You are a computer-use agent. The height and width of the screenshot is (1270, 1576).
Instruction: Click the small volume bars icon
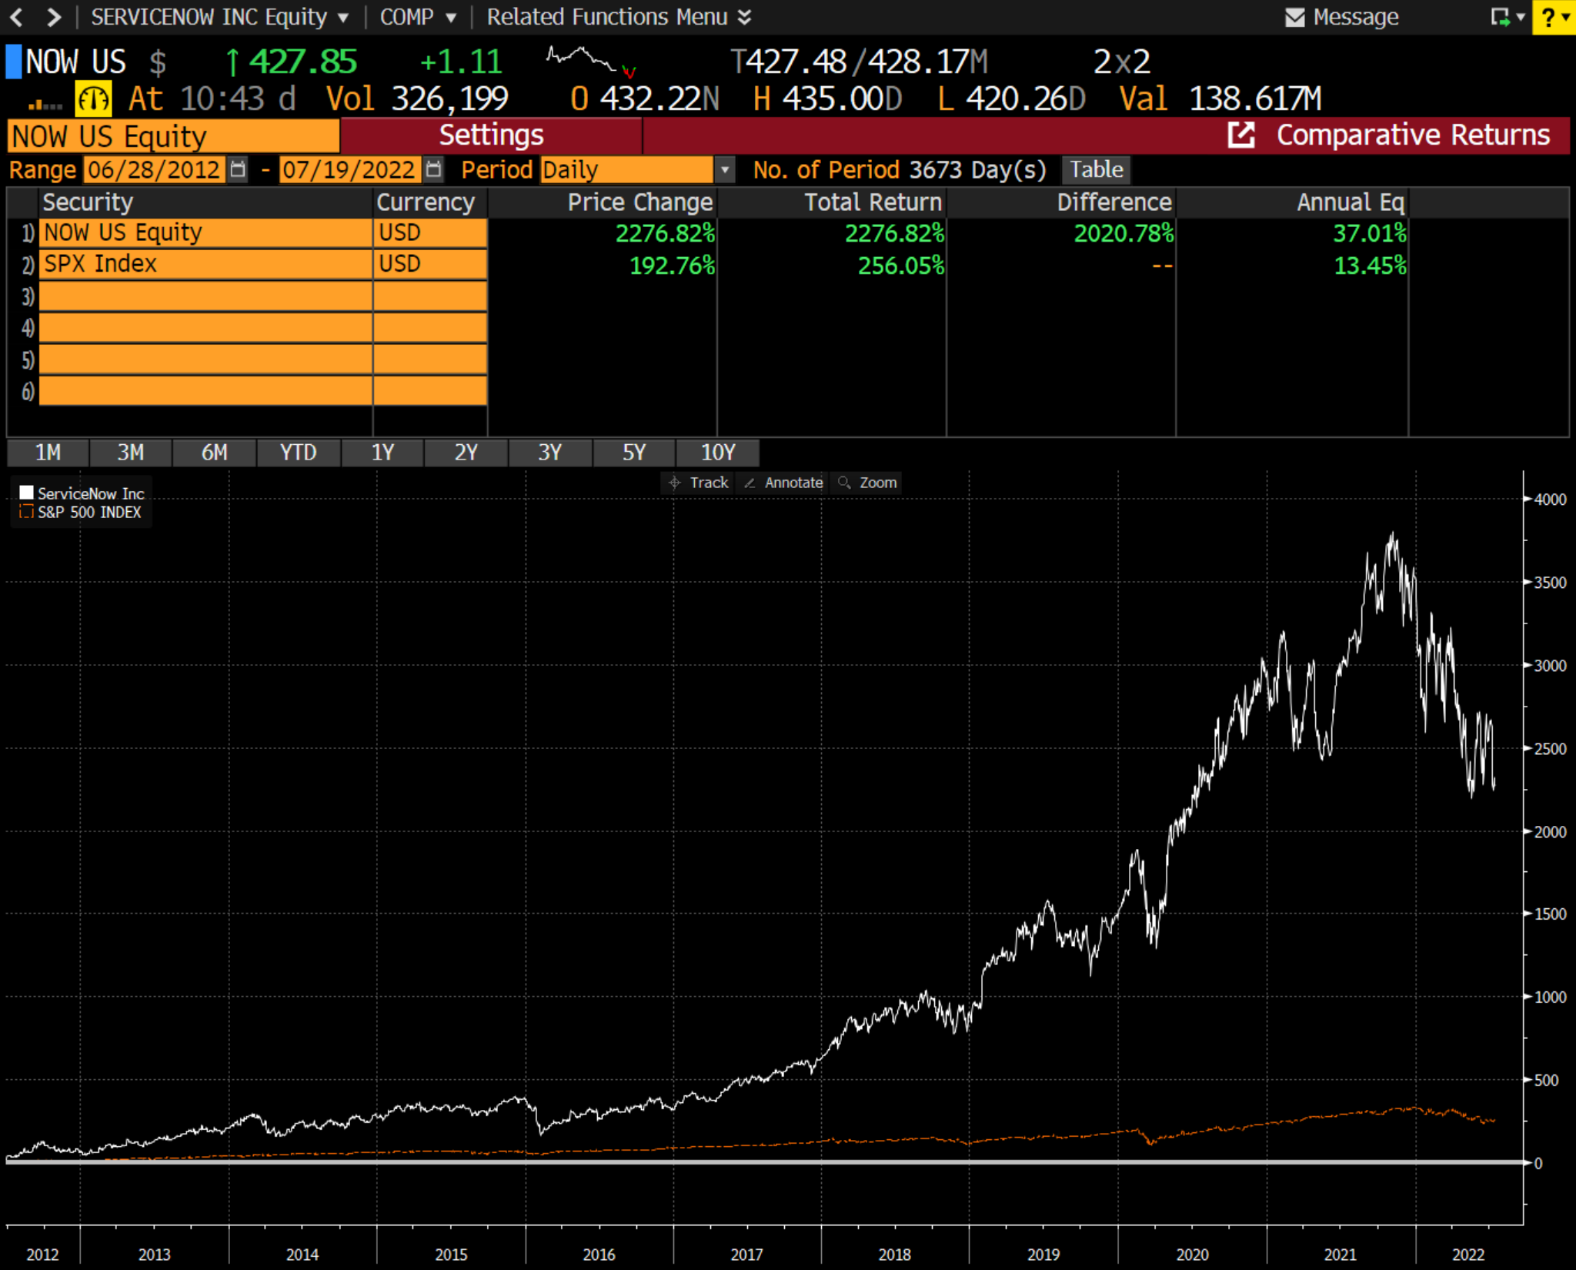click(45, 104)
